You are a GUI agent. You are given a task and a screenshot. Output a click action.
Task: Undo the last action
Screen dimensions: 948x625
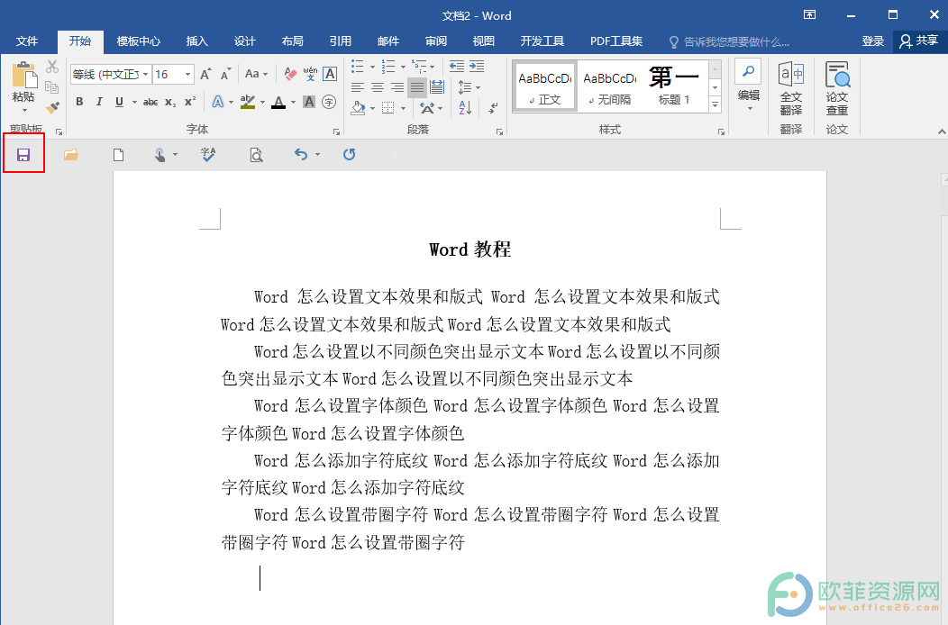(x=300, y=155)
